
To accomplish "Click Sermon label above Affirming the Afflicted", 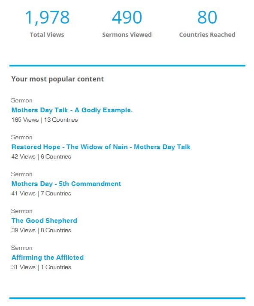I will pyautogui.click(x=22, y=248).
